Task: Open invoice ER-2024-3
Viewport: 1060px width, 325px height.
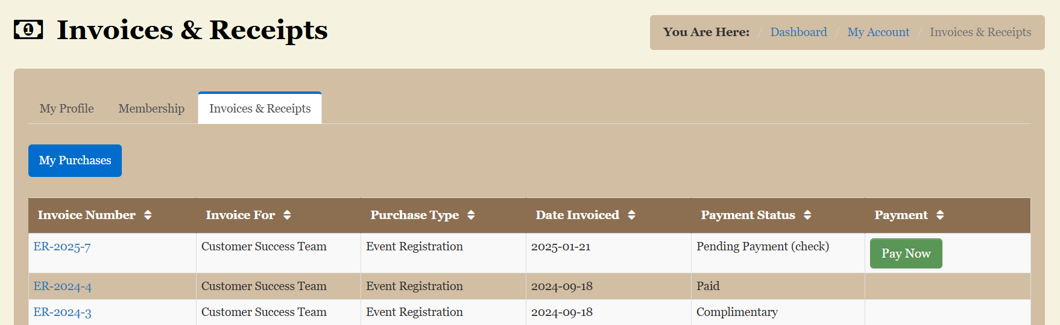Action: pos(62,312)
